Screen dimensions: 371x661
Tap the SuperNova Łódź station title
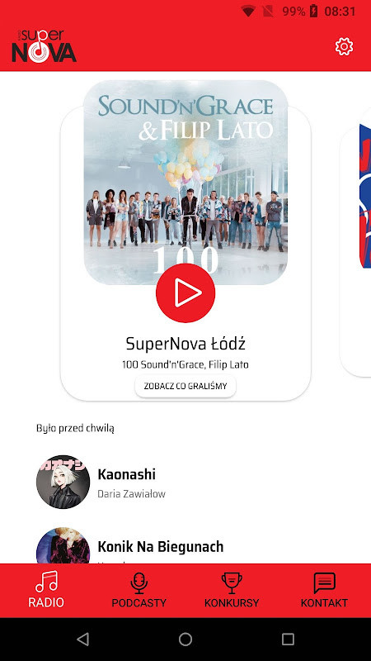[x=185, y=344]
